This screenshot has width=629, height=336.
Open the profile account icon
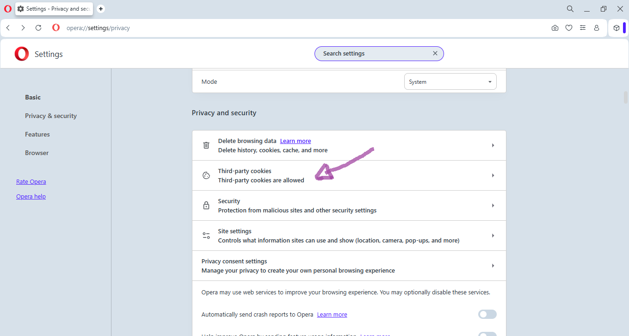597,28
